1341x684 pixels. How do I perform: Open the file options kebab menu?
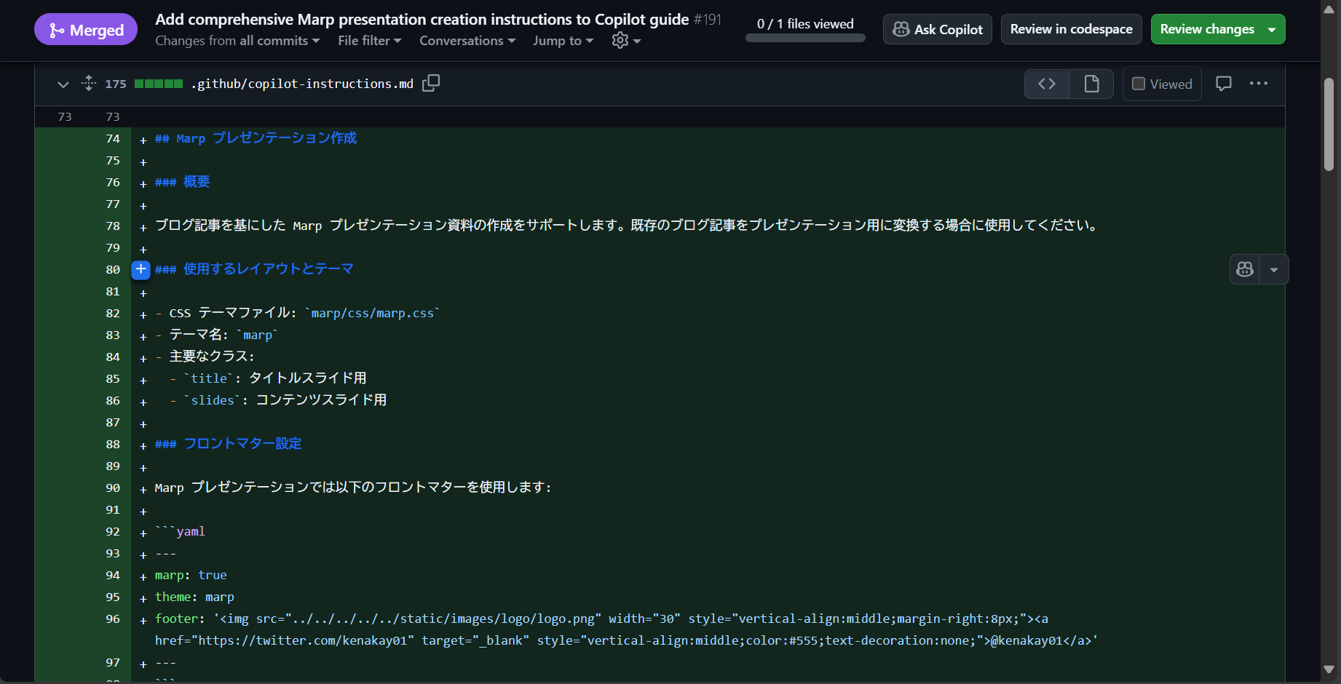(1259, 83)
